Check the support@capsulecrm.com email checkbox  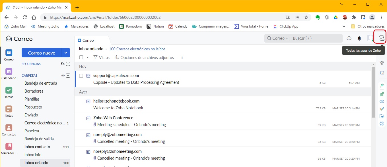pyautogui.click(x=81, y=76)
